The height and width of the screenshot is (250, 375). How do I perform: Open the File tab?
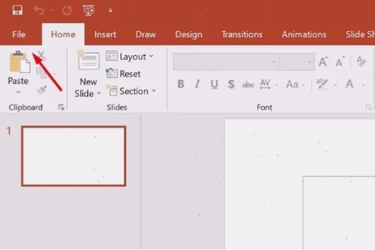[19, 35]
